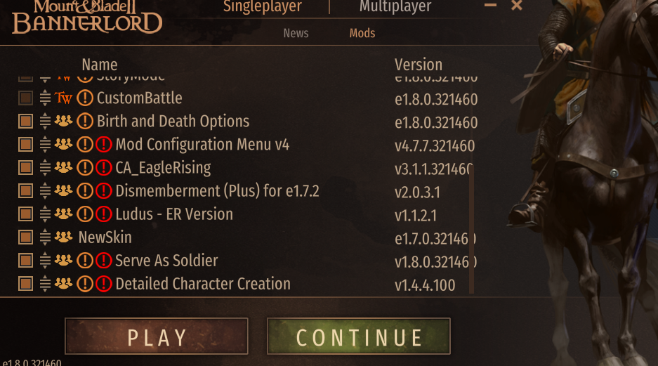Open the Multiplayer tab

pos(395,6)
